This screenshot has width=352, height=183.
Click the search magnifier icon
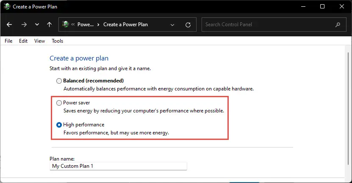pos(338,25)
